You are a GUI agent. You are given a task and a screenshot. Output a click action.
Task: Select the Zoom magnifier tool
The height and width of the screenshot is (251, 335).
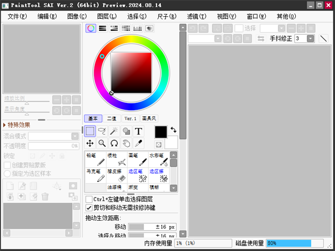click(x=102, y=143)
